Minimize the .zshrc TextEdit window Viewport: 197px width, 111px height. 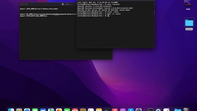[24, 4]
